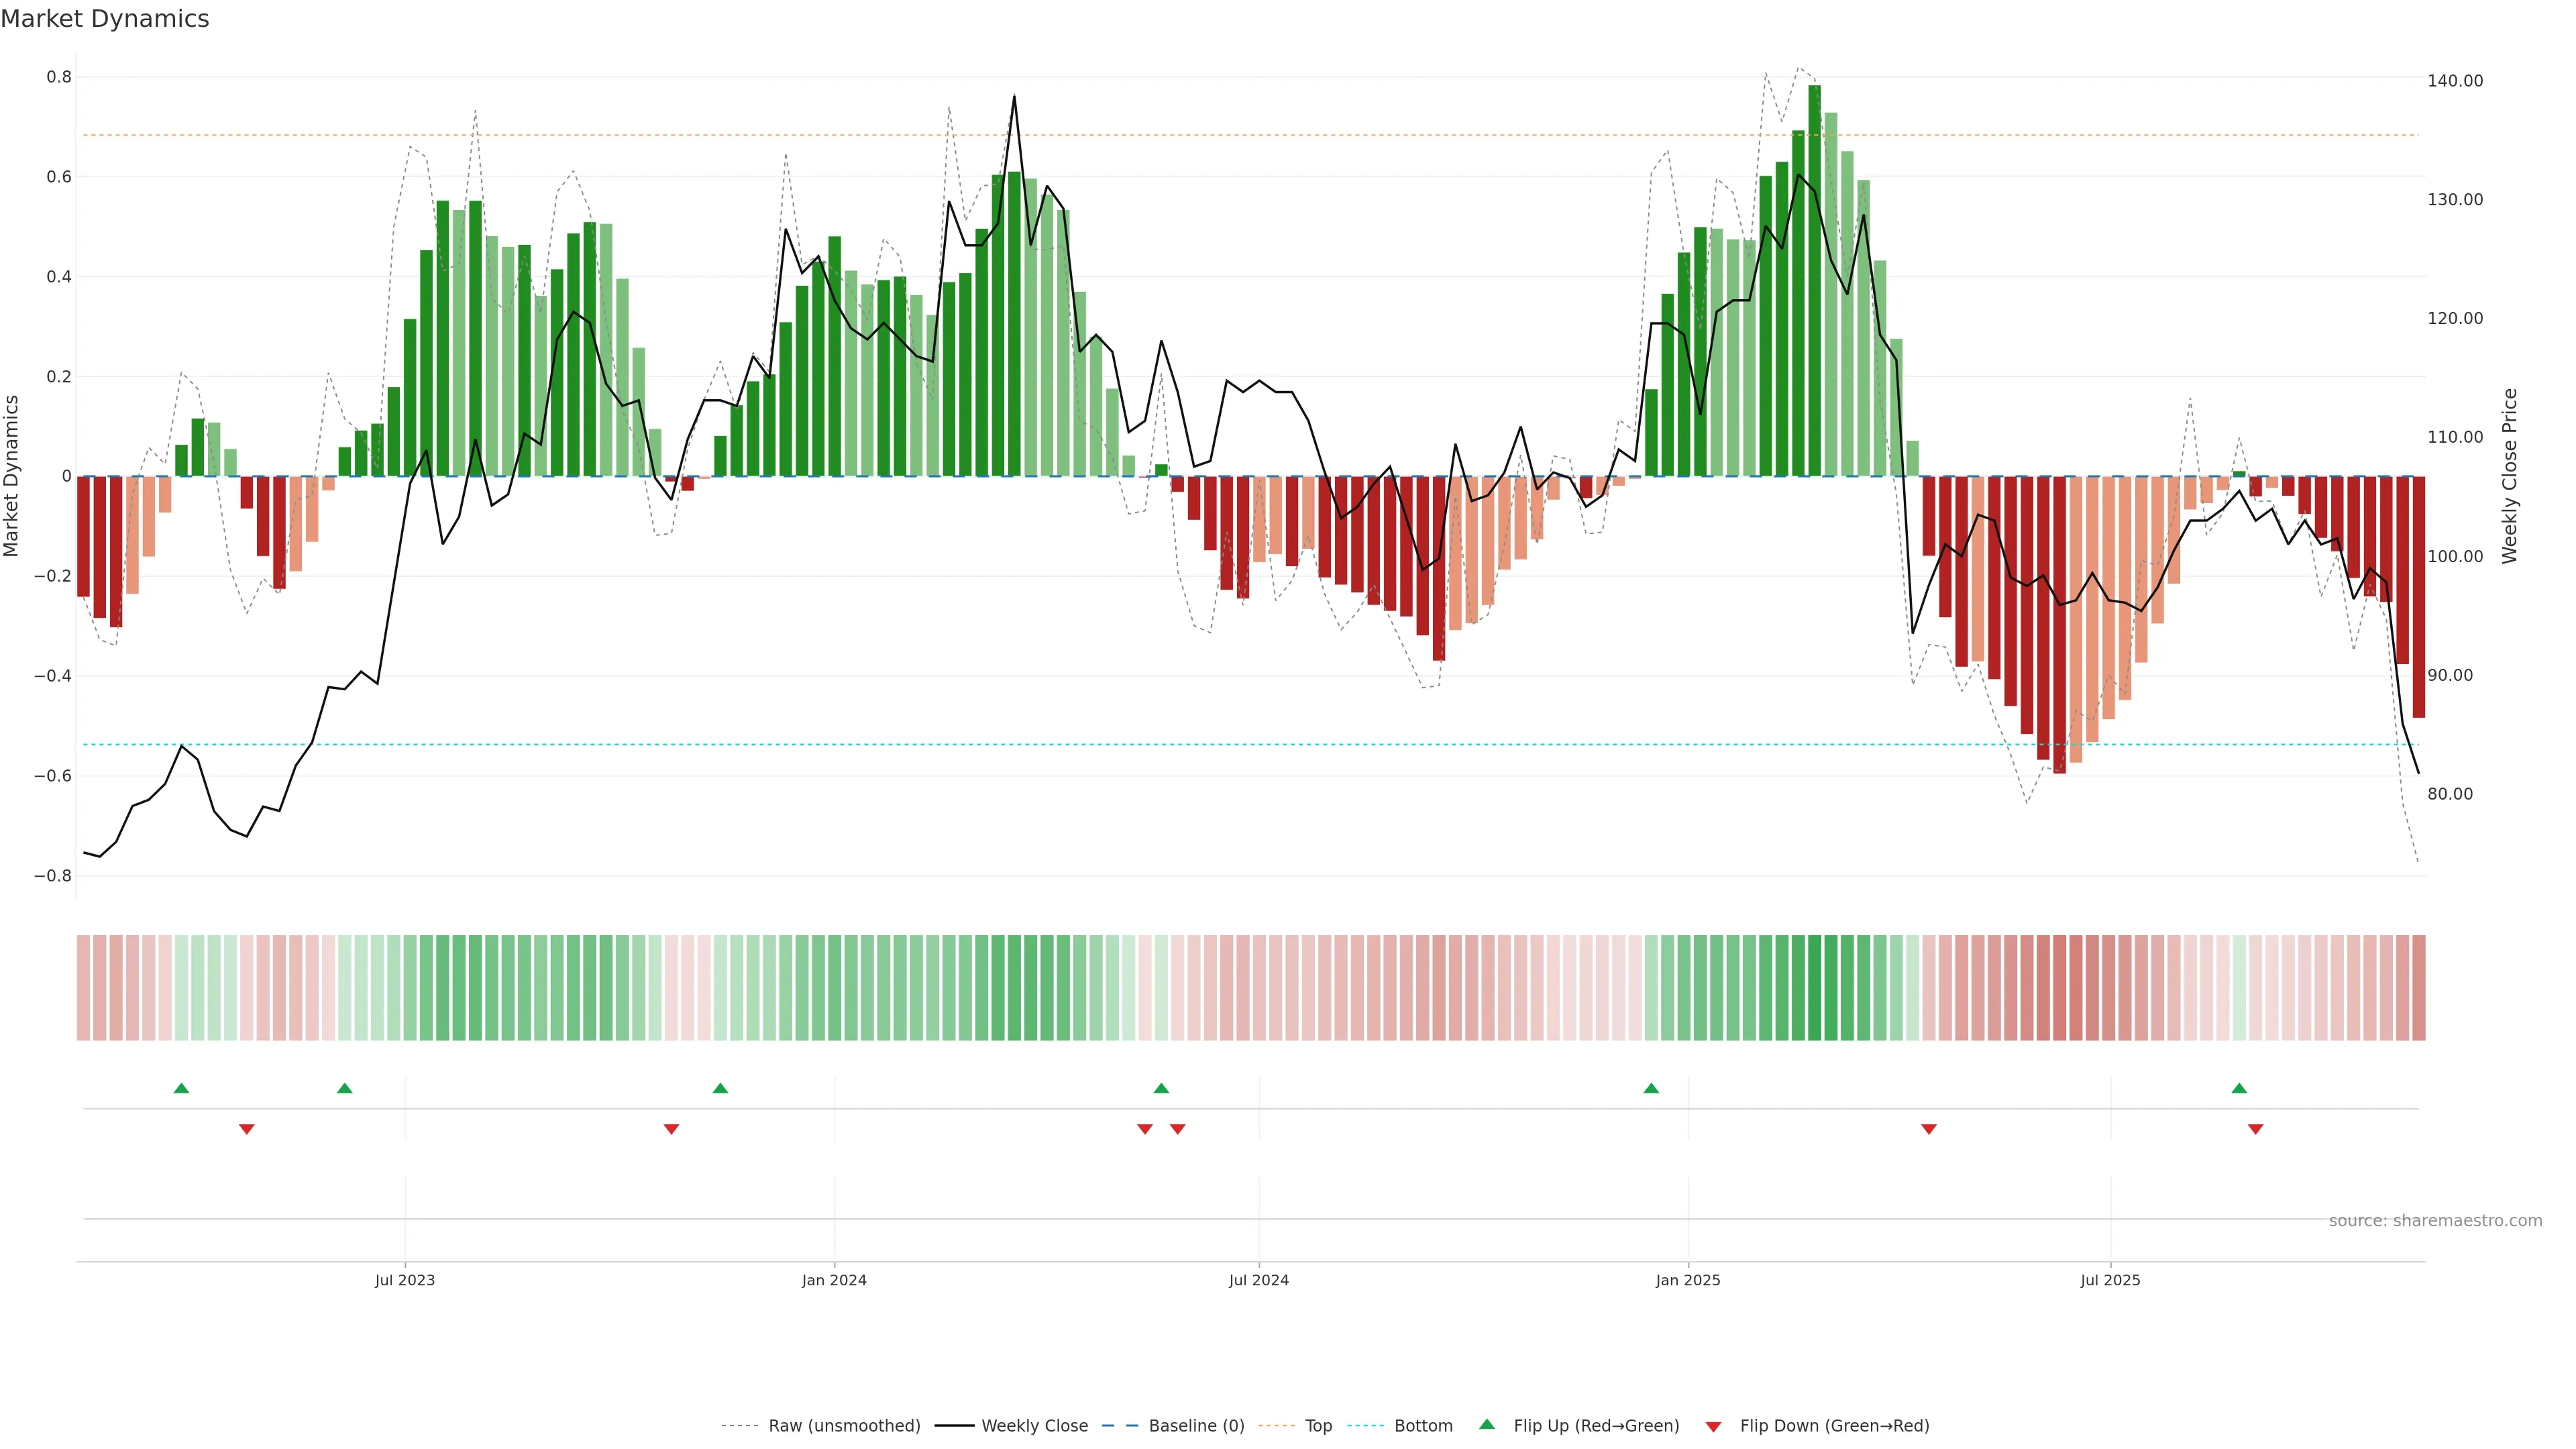Screen dimensions: 2576x1449
Task: Click the Weekly Close Price axis title
Action: point(2509,476)
